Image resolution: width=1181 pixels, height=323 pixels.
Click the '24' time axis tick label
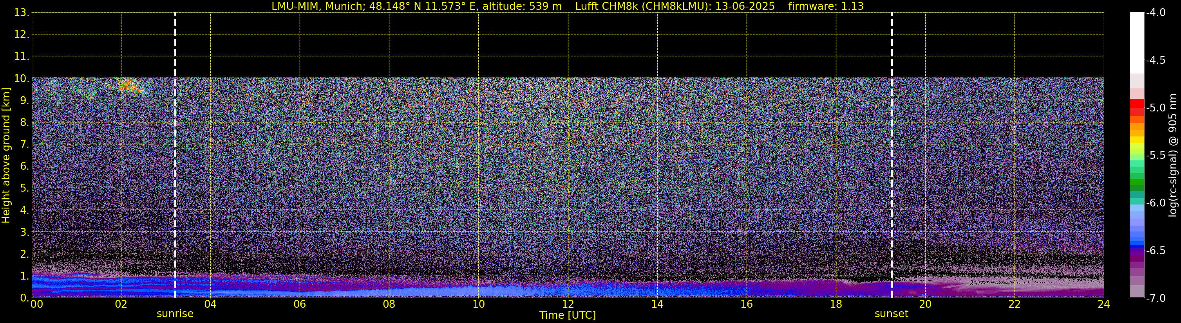click(x=1103, y=304)
